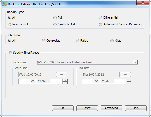Decrease Start Time with the down spinner
151x117 pixels.
pos(65,83)
